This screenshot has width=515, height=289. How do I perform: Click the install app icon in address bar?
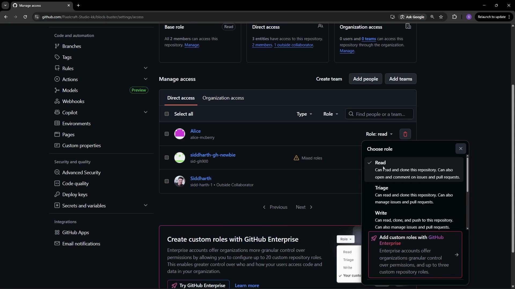point(392,17)
